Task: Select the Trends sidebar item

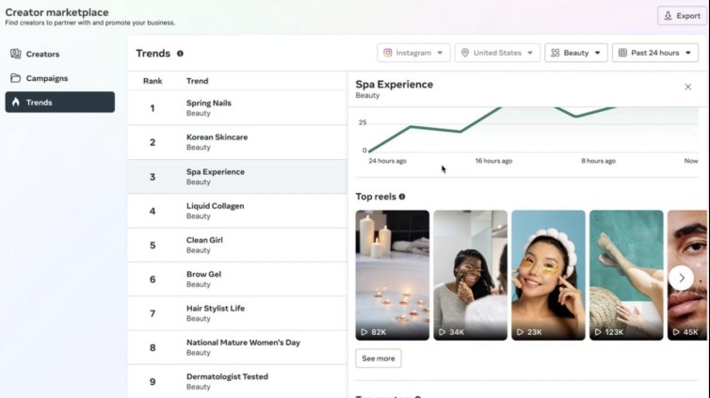Action: tap(59, 103)
